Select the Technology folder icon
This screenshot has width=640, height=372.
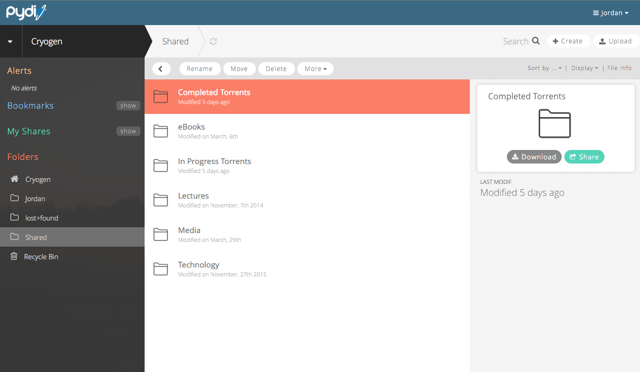tap(161, 269)
